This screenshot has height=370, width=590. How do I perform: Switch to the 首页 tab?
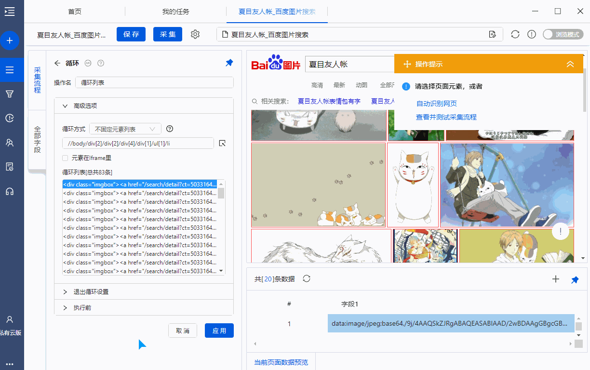(x=75, y=12)
